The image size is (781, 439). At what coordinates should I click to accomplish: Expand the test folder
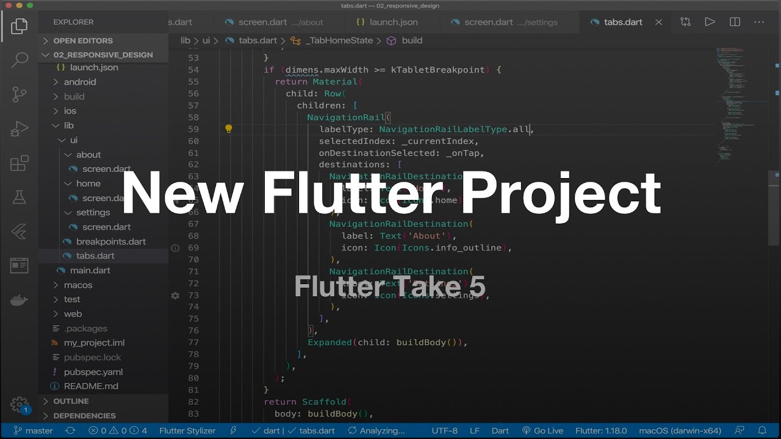pyautogui.click(x=72, y=299)
